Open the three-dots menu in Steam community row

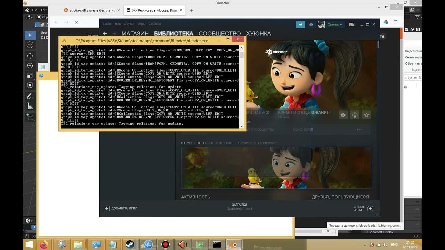pyautogui.click(x=359, y=130)
